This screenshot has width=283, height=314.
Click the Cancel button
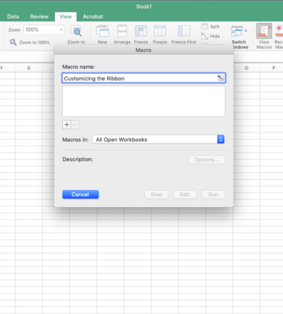[81, 195]
